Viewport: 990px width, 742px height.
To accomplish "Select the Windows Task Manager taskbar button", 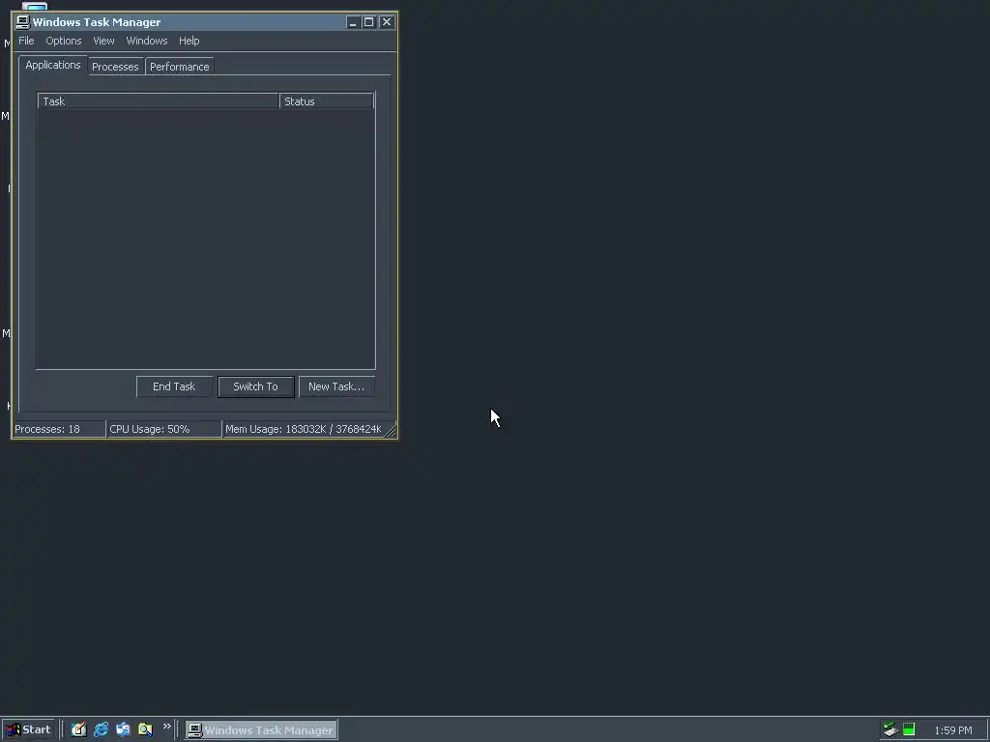I will 261,730.
